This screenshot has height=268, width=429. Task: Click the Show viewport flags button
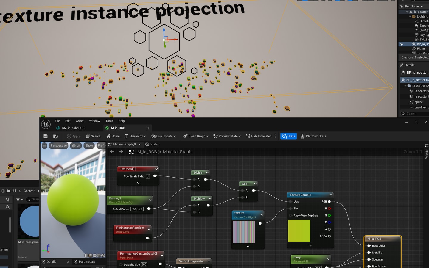pos(89,145)
